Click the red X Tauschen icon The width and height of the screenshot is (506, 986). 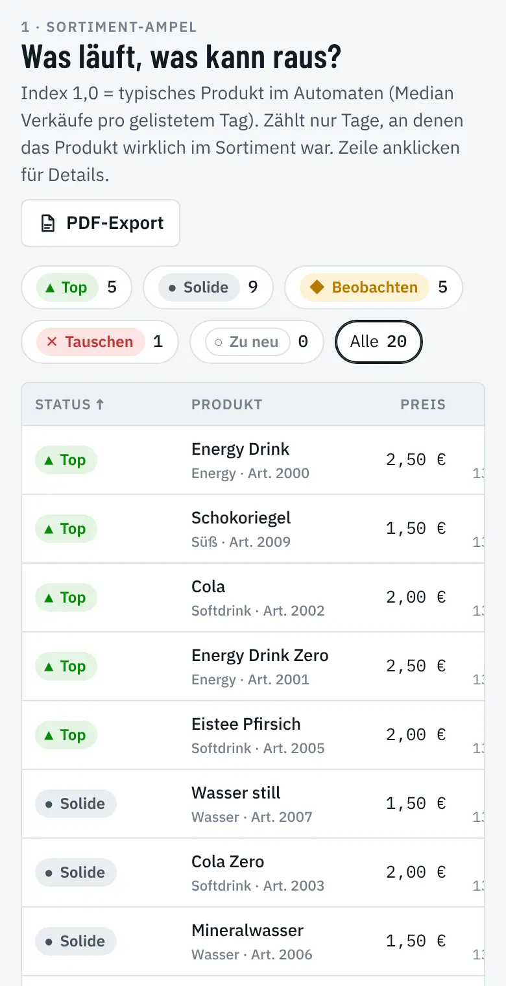click(x=53, y=342)
